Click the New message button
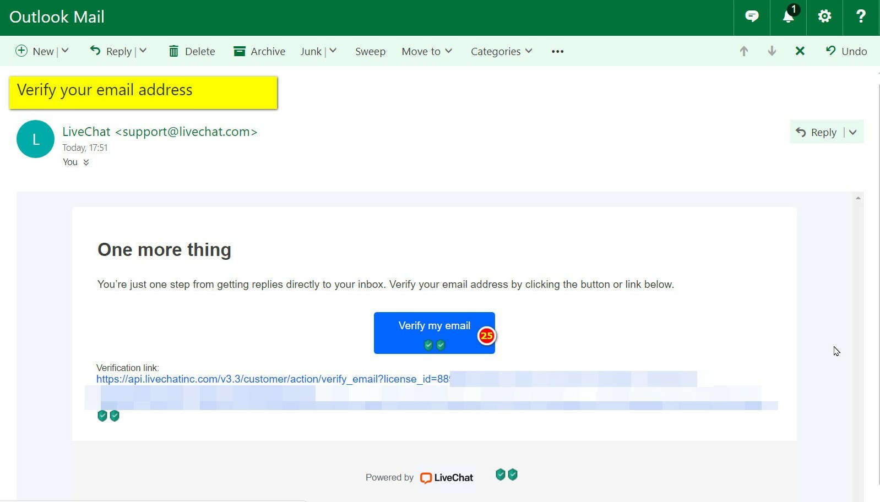 [35, 51]
